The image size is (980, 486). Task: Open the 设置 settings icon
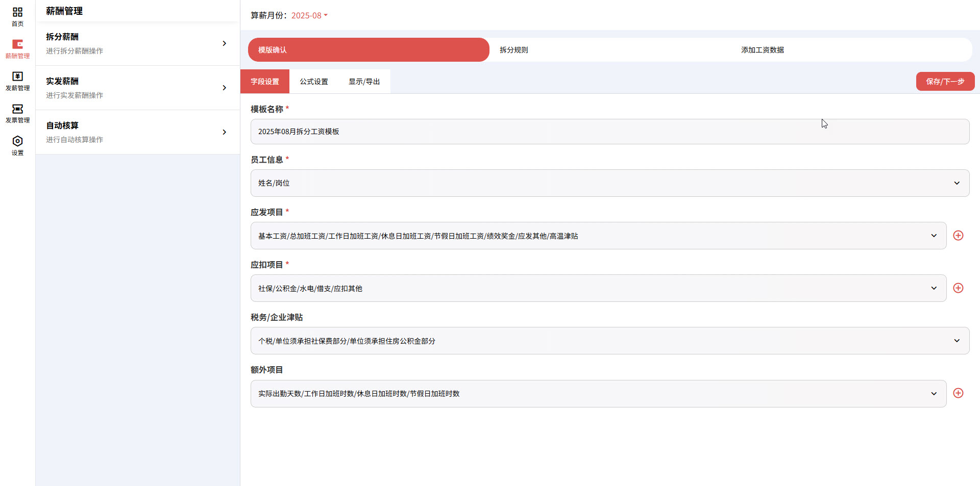pos(17,145)
